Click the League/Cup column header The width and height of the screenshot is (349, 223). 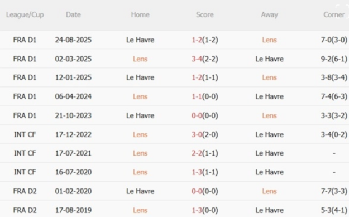pos(25,15)
